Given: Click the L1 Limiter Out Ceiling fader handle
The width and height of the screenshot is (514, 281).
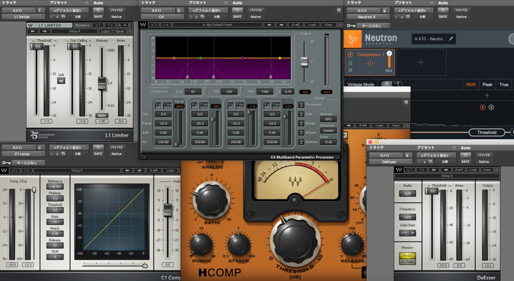Looking at the screenshot, I should [x=75, y=46].
